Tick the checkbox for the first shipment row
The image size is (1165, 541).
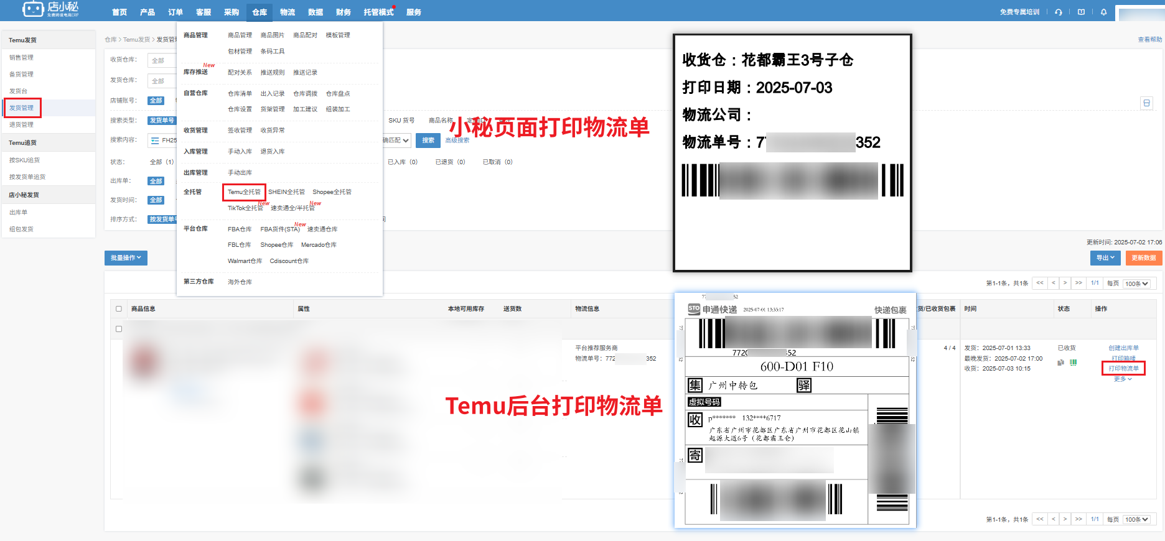pos(119,329)
